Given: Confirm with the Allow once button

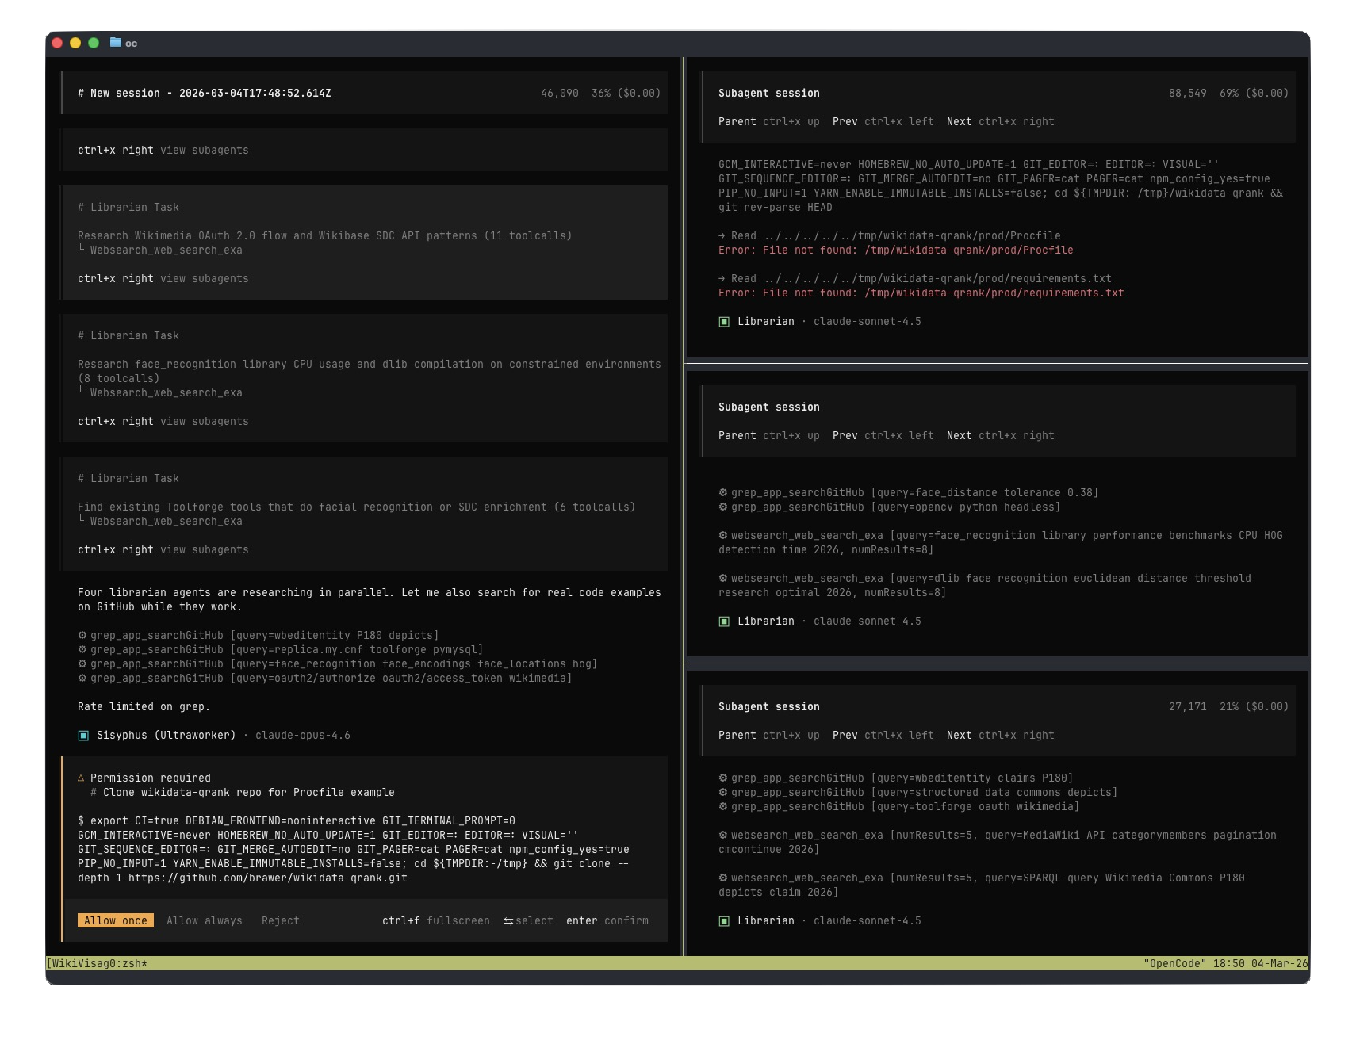Looking at the screenshot, I should [x=116, y=920].
